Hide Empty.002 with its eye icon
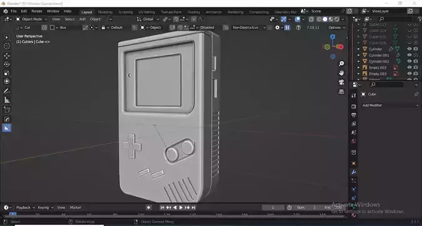The width and height of the screenshot is (422, 226). pyautogui.click(x=410, y=67)
